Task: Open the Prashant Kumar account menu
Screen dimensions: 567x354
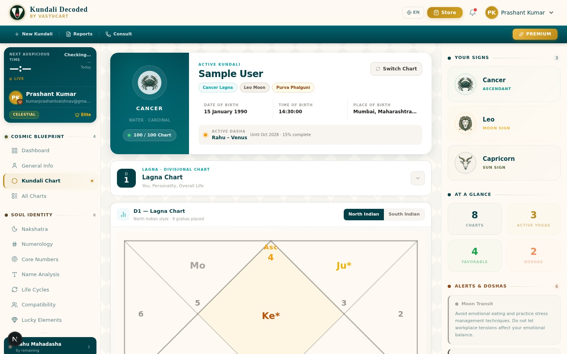Action: tap(520, 13)
